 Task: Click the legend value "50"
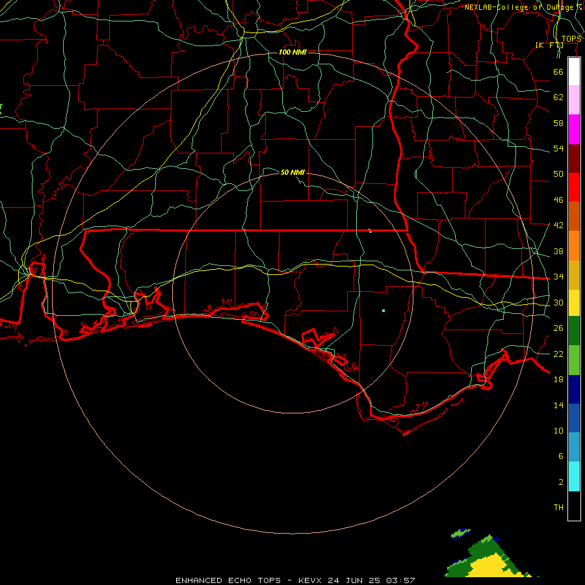point(558,174)
